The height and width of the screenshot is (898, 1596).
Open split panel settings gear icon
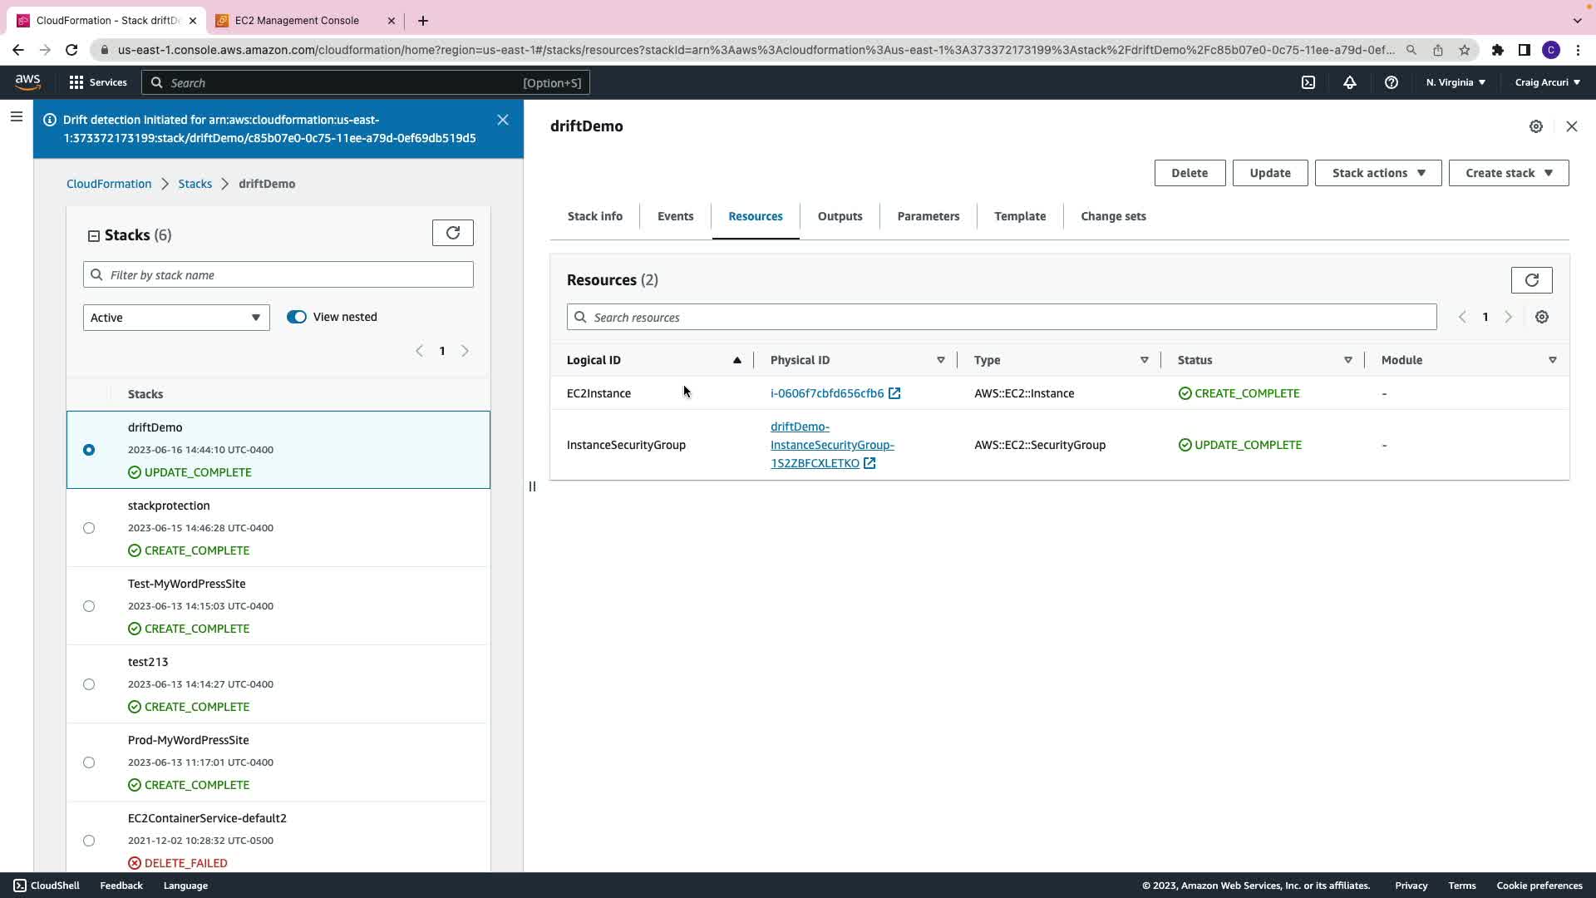point(1536,126)
